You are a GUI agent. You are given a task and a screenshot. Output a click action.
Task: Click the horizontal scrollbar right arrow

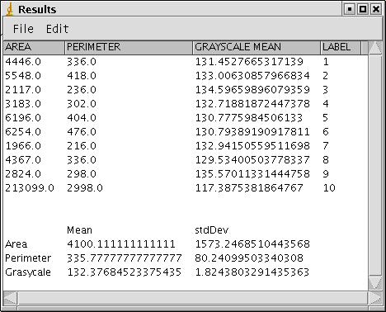click(374, 298)
